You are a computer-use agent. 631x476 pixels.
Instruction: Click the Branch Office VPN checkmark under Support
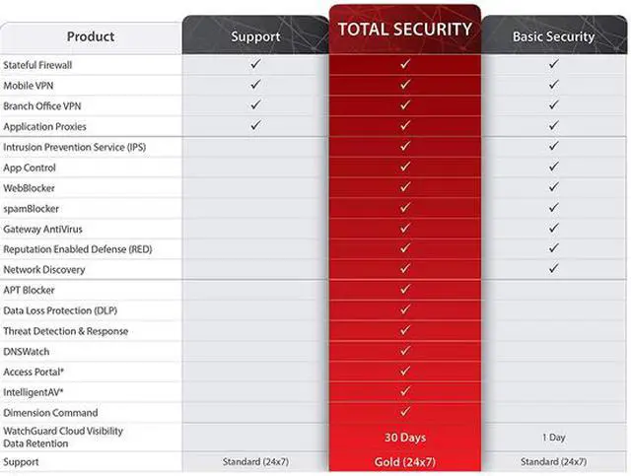(x=255, y=105)
